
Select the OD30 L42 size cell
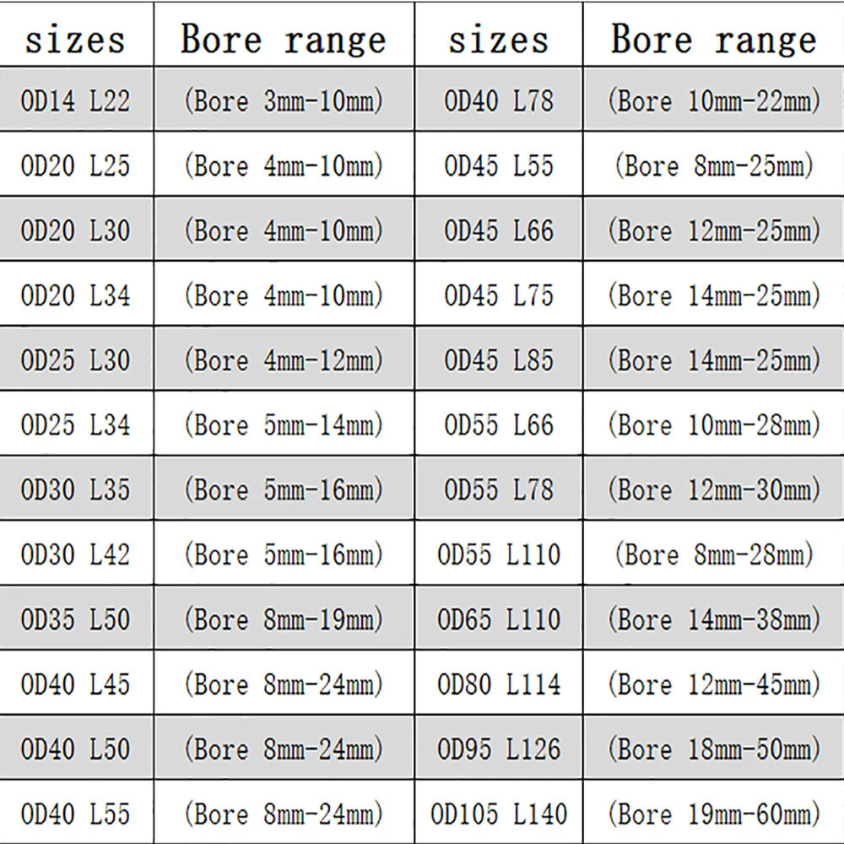click(x=76, y=554)
